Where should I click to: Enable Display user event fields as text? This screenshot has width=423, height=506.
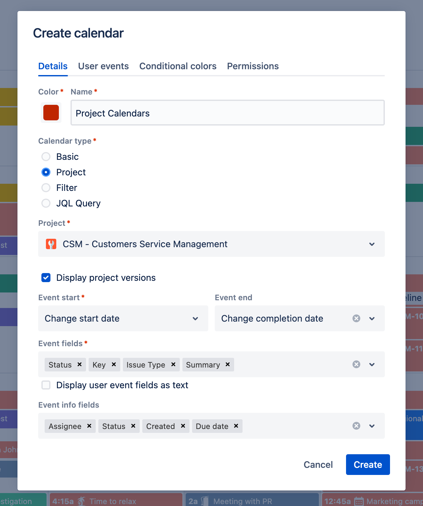click(x=46, y=385)
